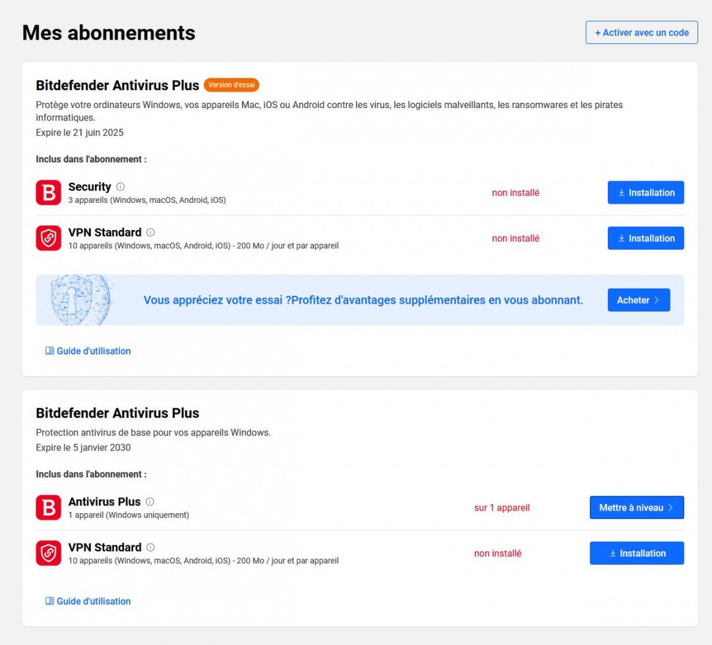Open the info icon beside VPN Standard in the 2030 subscription
This screenshot has width=712, height=645.
click(x=150, y=547)
